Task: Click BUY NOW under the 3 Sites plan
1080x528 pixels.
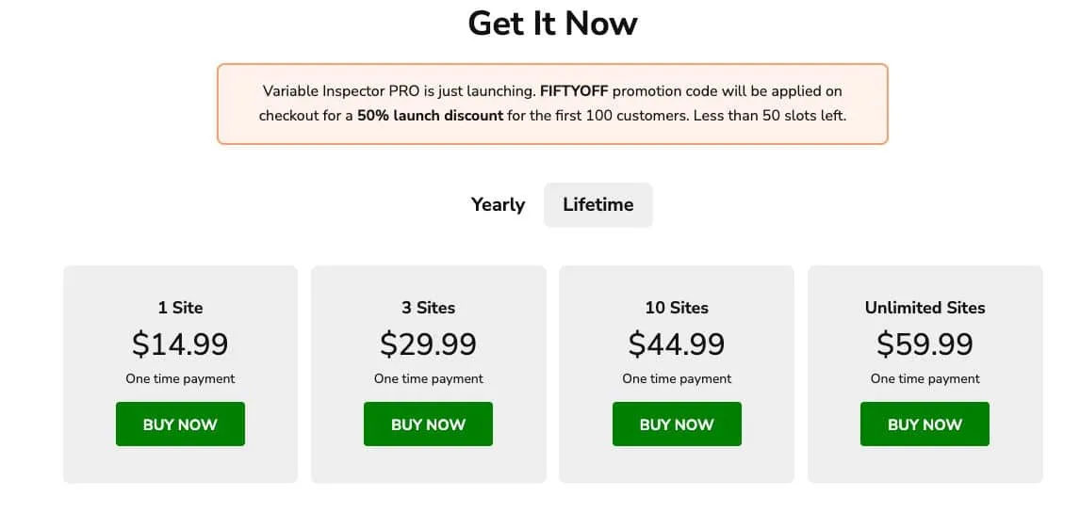Action: (428, 424)
